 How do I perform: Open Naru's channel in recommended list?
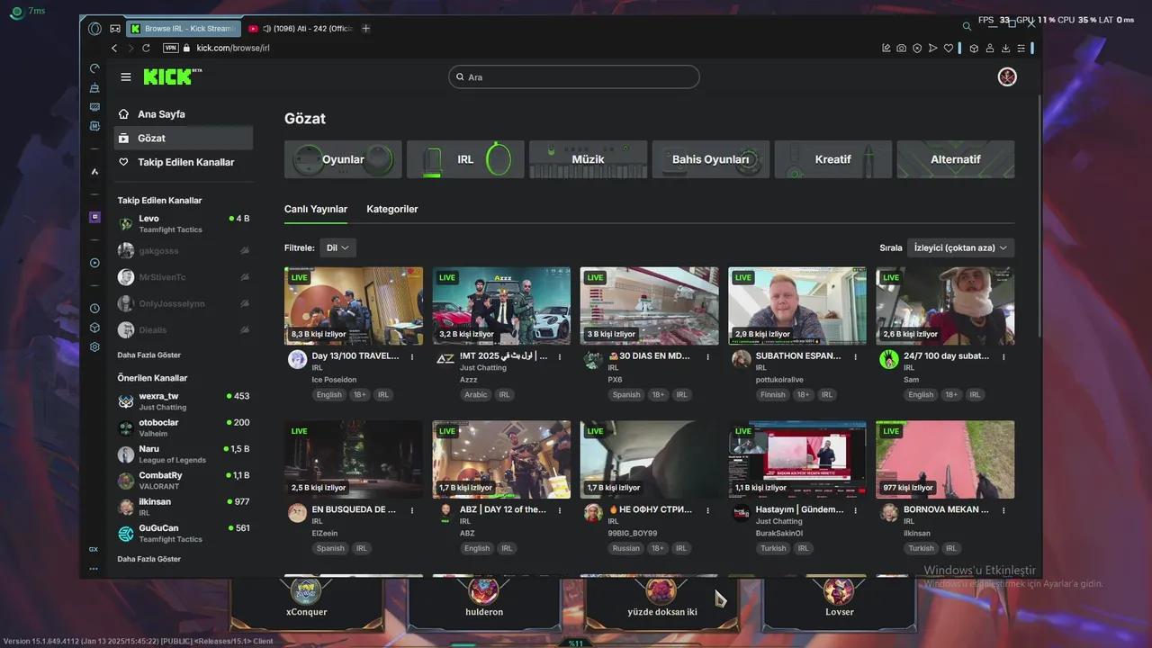(x=184, y=454)
